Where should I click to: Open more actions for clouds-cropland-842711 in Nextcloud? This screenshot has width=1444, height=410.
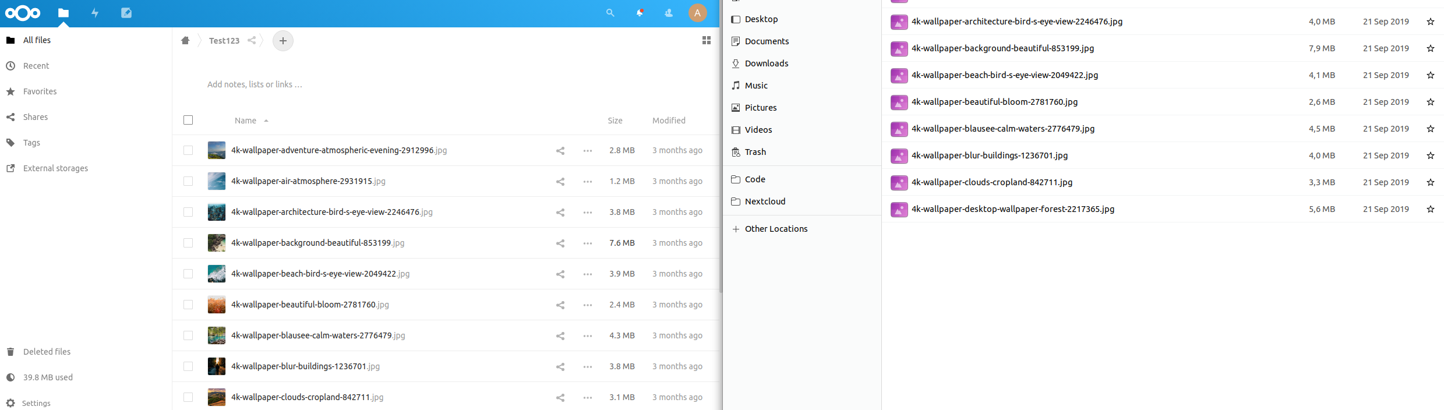(588, 397)
